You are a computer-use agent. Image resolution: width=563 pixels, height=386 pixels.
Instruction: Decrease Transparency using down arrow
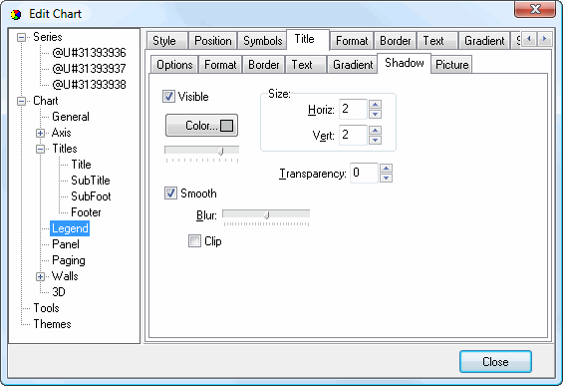[386, 178]
